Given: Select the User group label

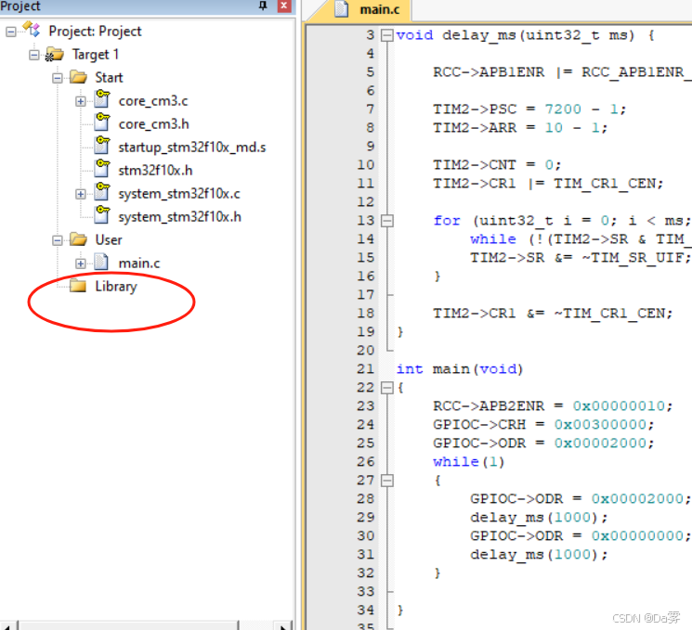Looking at the screenshot, I should 109,240.
